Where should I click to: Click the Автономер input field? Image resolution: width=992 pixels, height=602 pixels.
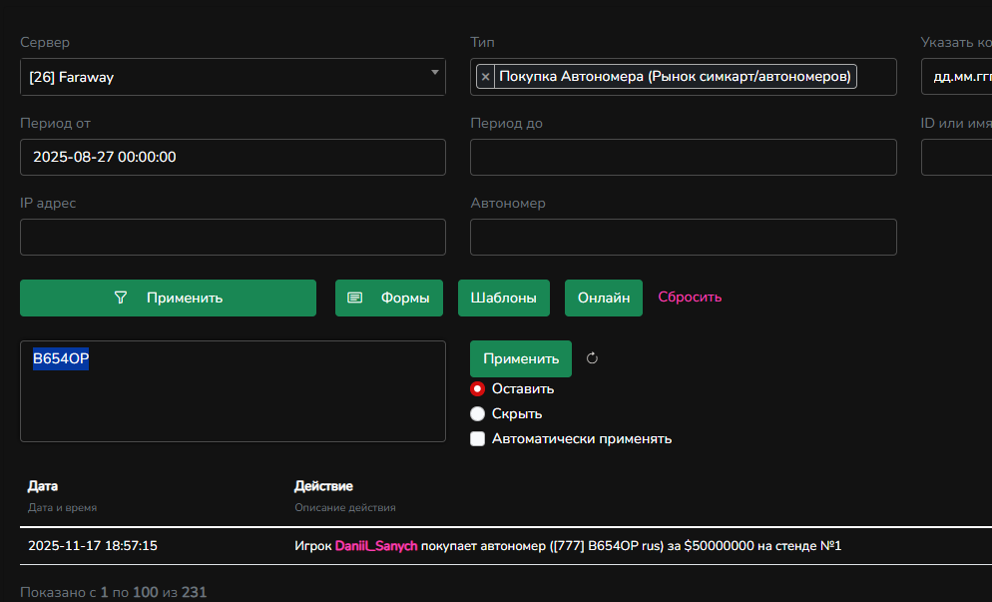pos(684,237)
